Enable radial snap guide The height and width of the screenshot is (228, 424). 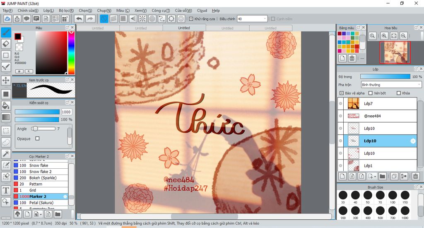[142, 19]
